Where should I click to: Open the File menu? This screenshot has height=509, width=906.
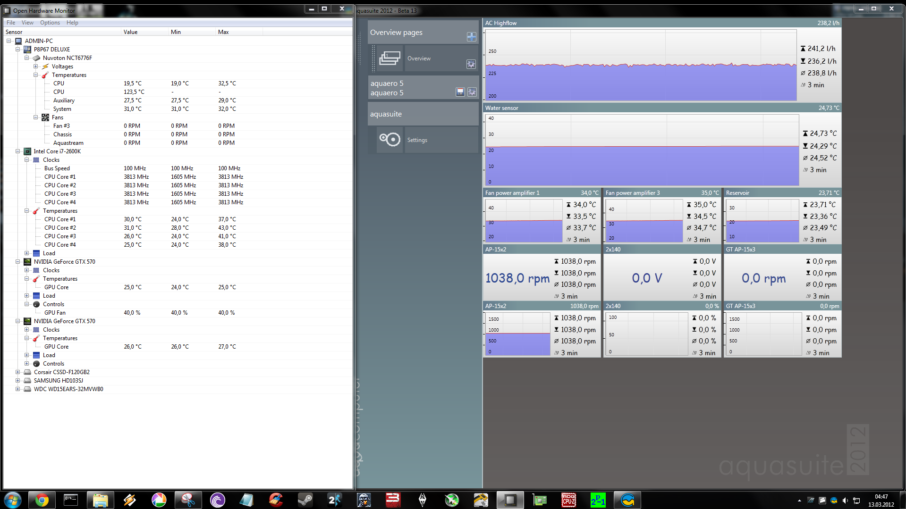click(x=11, y=23)
